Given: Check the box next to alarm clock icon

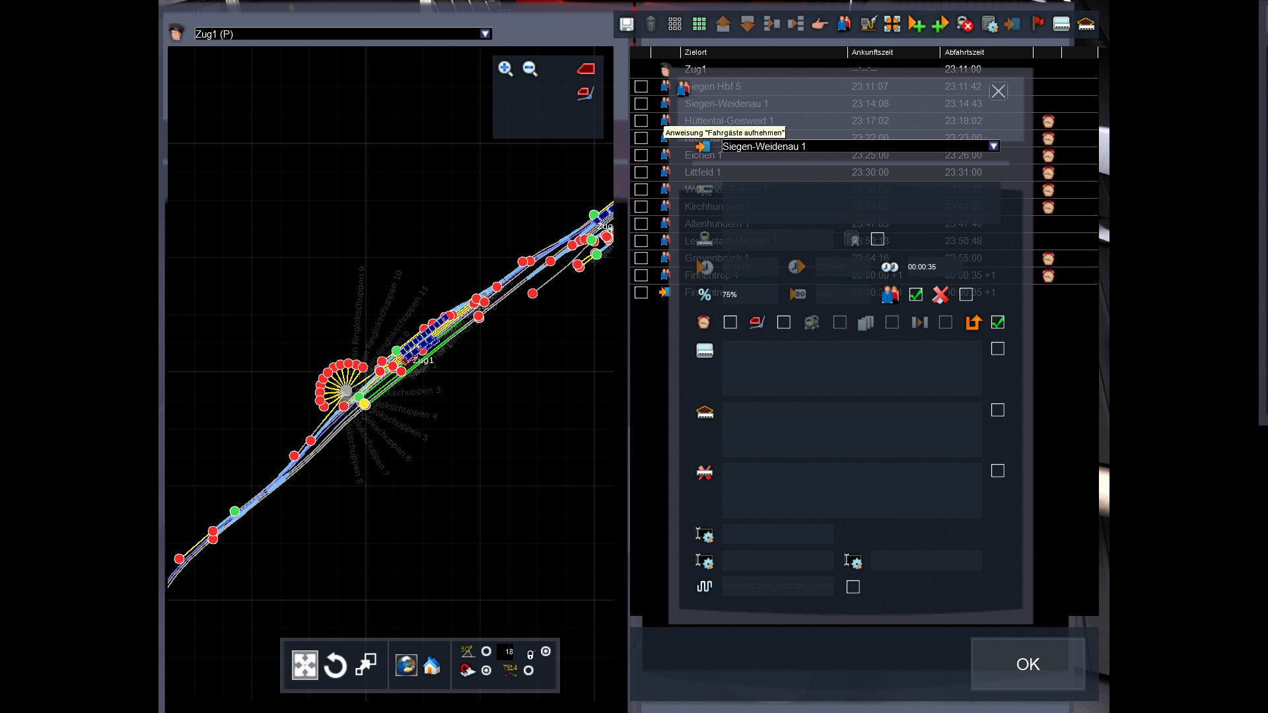Looking at the screenshot, I should pyautogui.click(x=730, y=322).
